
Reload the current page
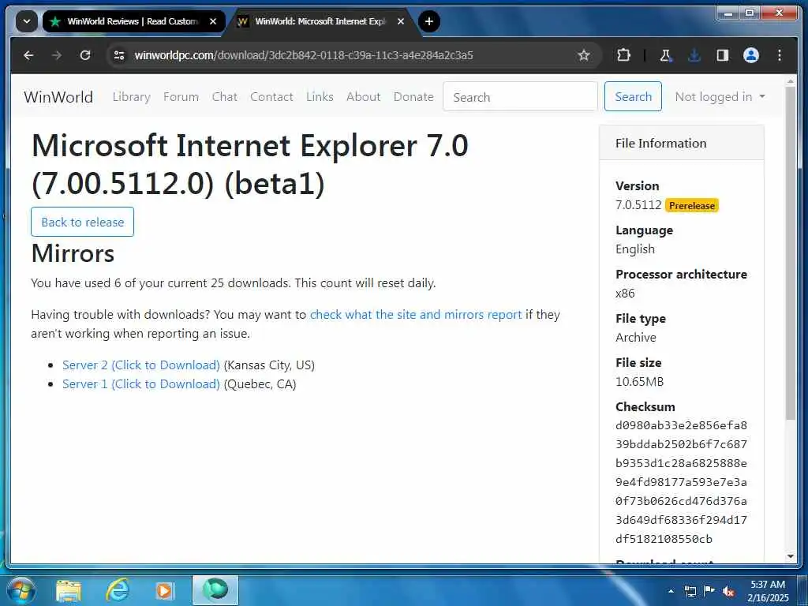click(85, 55)
